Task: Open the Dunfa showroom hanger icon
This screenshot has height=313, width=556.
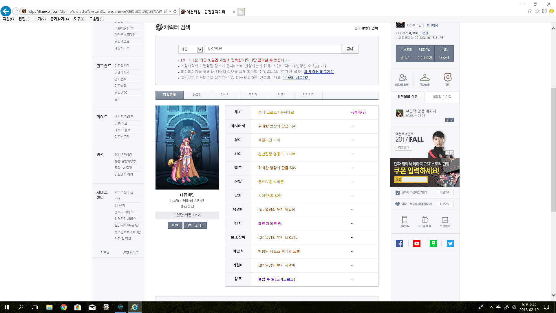Action: [425, 77]
